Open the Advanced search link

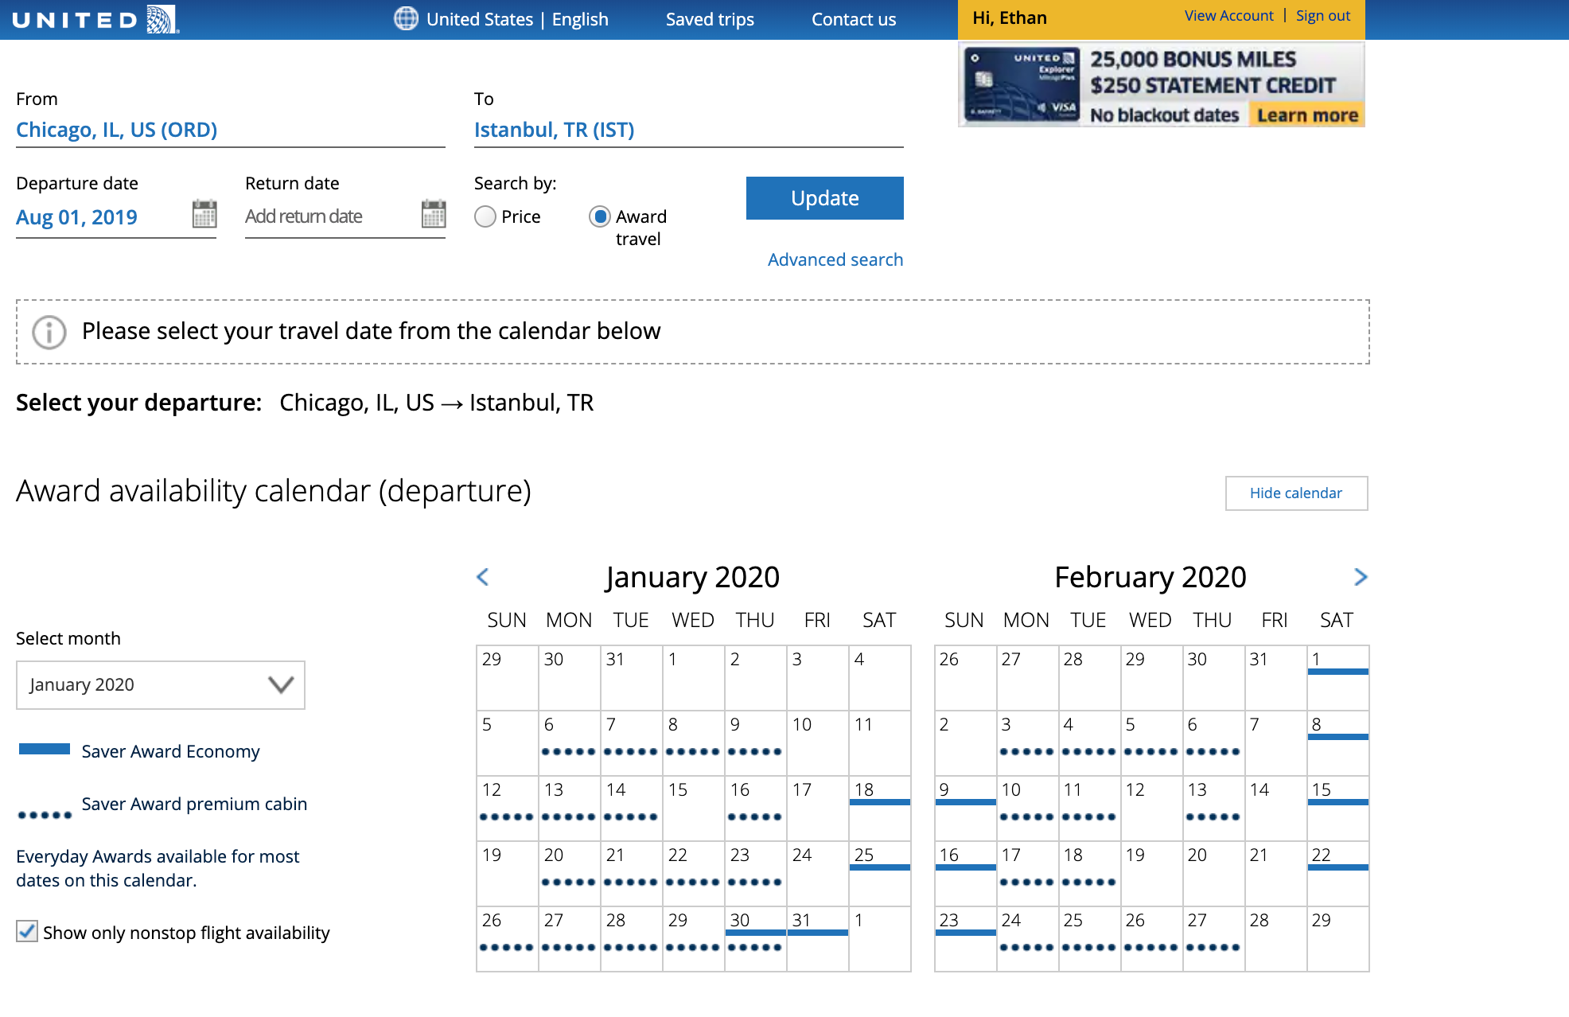[x=835, y=259]
